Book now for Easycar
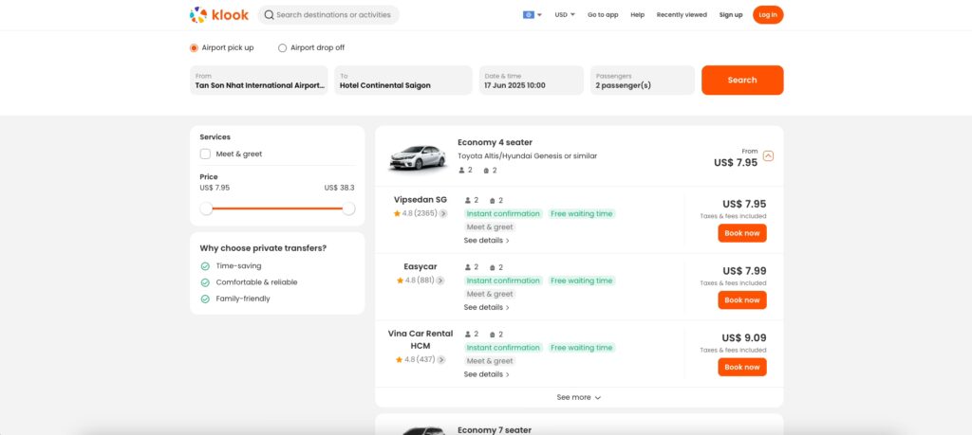 tap(741, 300)
